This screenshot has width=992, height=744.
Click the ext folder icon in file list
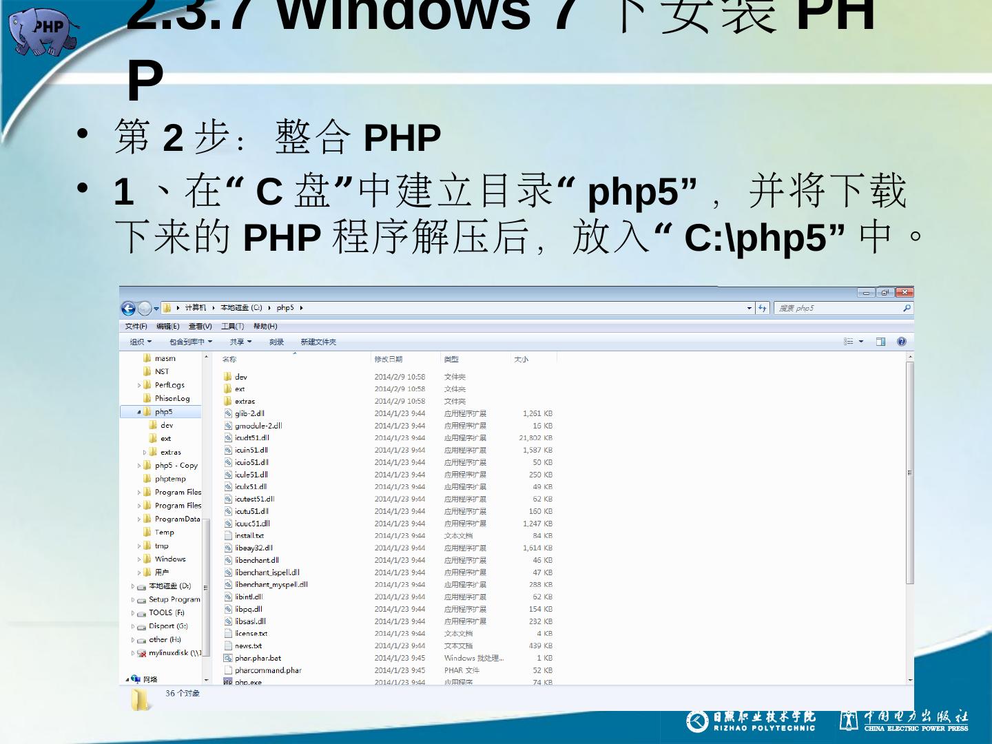pyautogui.click(x=227, y=389)
